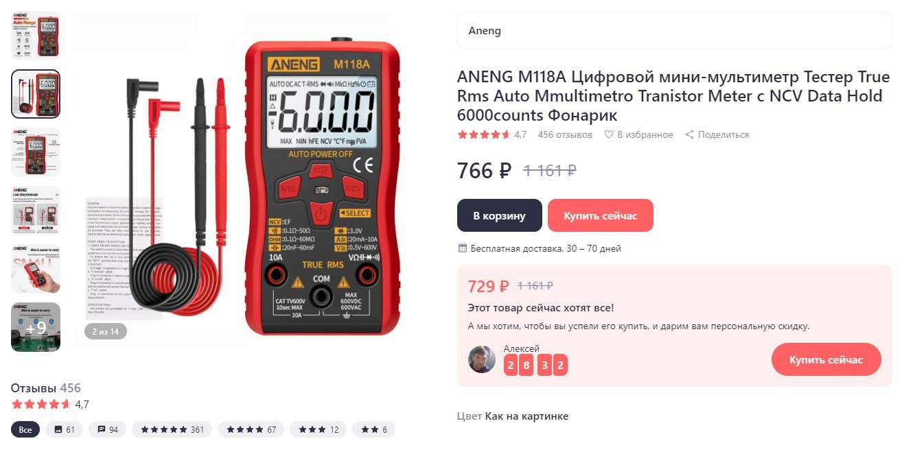Buy at 729 ₽ with discount button

[x=826, y=360]
